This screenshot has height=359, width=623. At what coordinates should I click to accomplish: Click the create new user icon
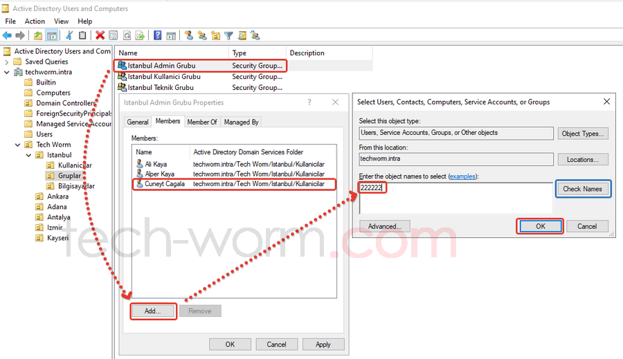[x=188, y=35]
